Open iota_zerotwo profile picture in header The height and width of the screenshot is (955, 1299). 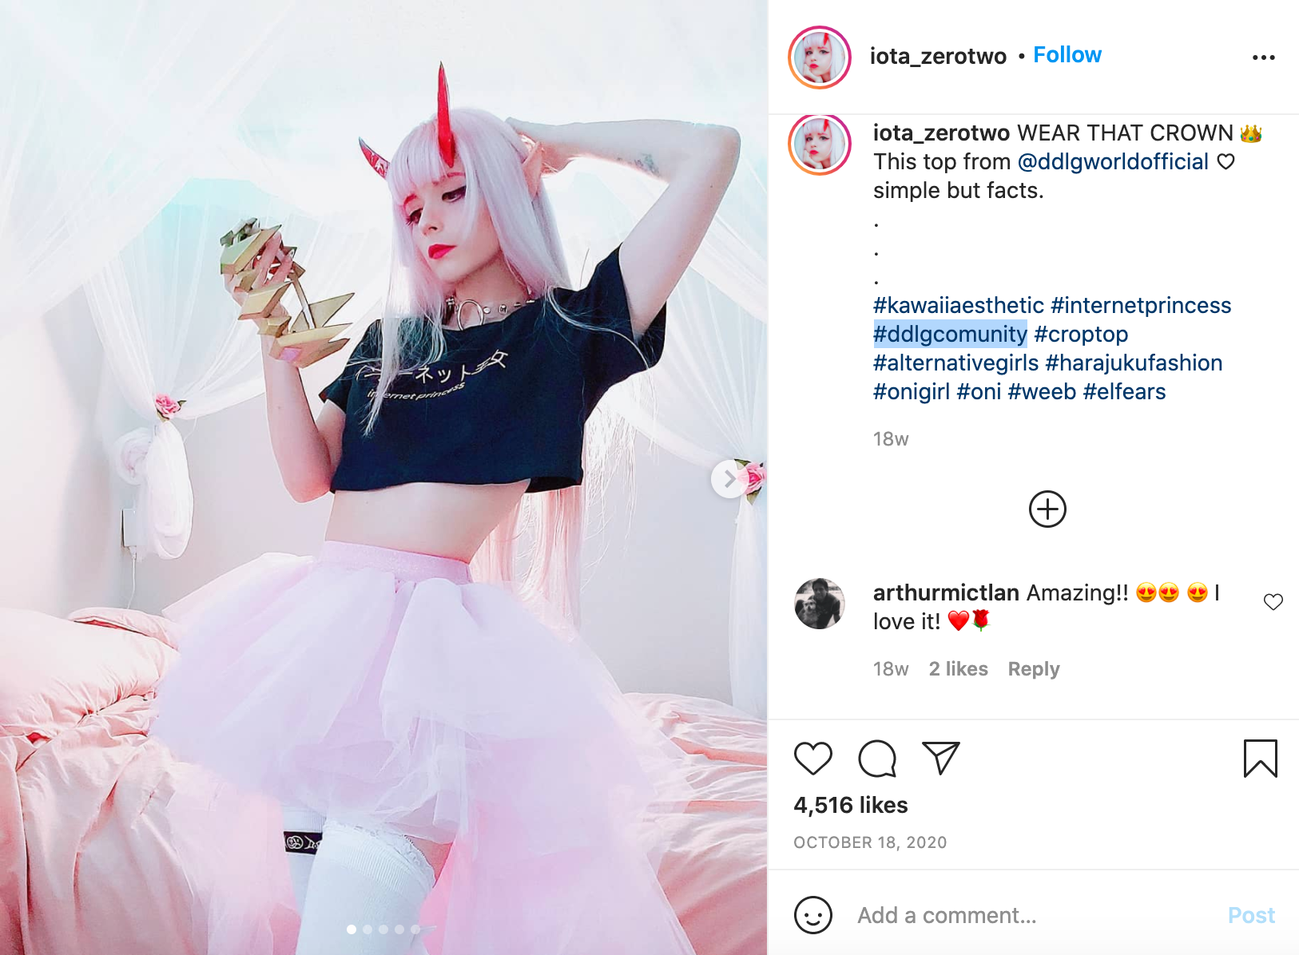pos(820,57)
